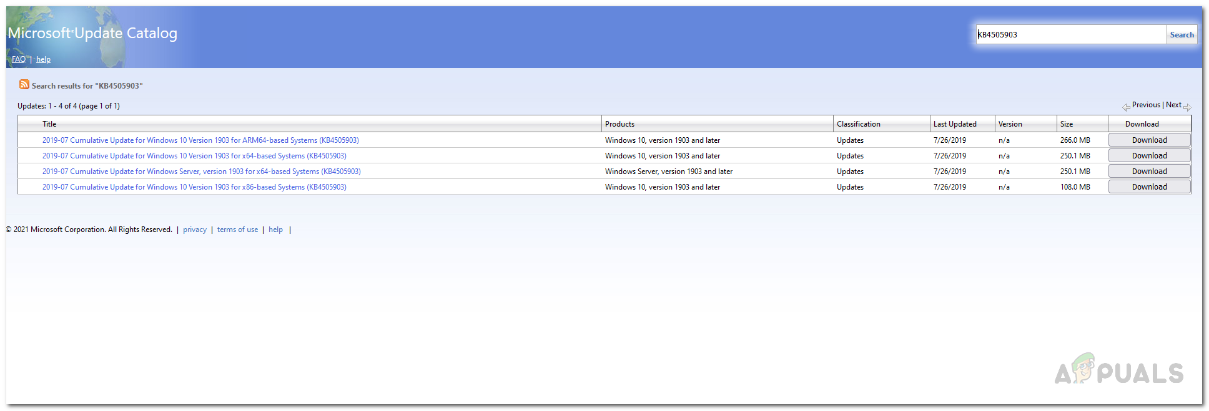Click the Next page arrow icon
This screenshot has width=1209, height=411.
tap(1187, 107)
